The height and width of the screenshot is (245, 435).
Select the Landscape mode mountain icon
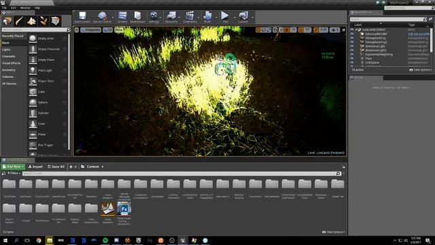31,21
